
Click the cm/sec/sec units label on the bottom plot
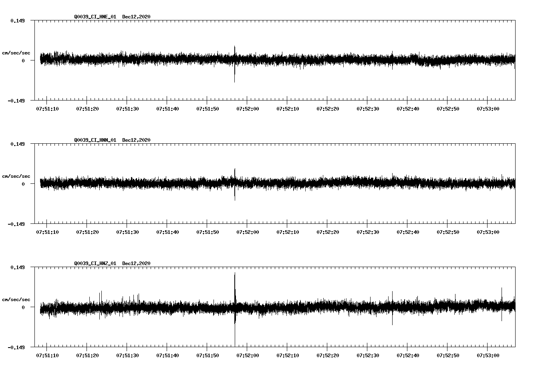click(x=16, y=299)
